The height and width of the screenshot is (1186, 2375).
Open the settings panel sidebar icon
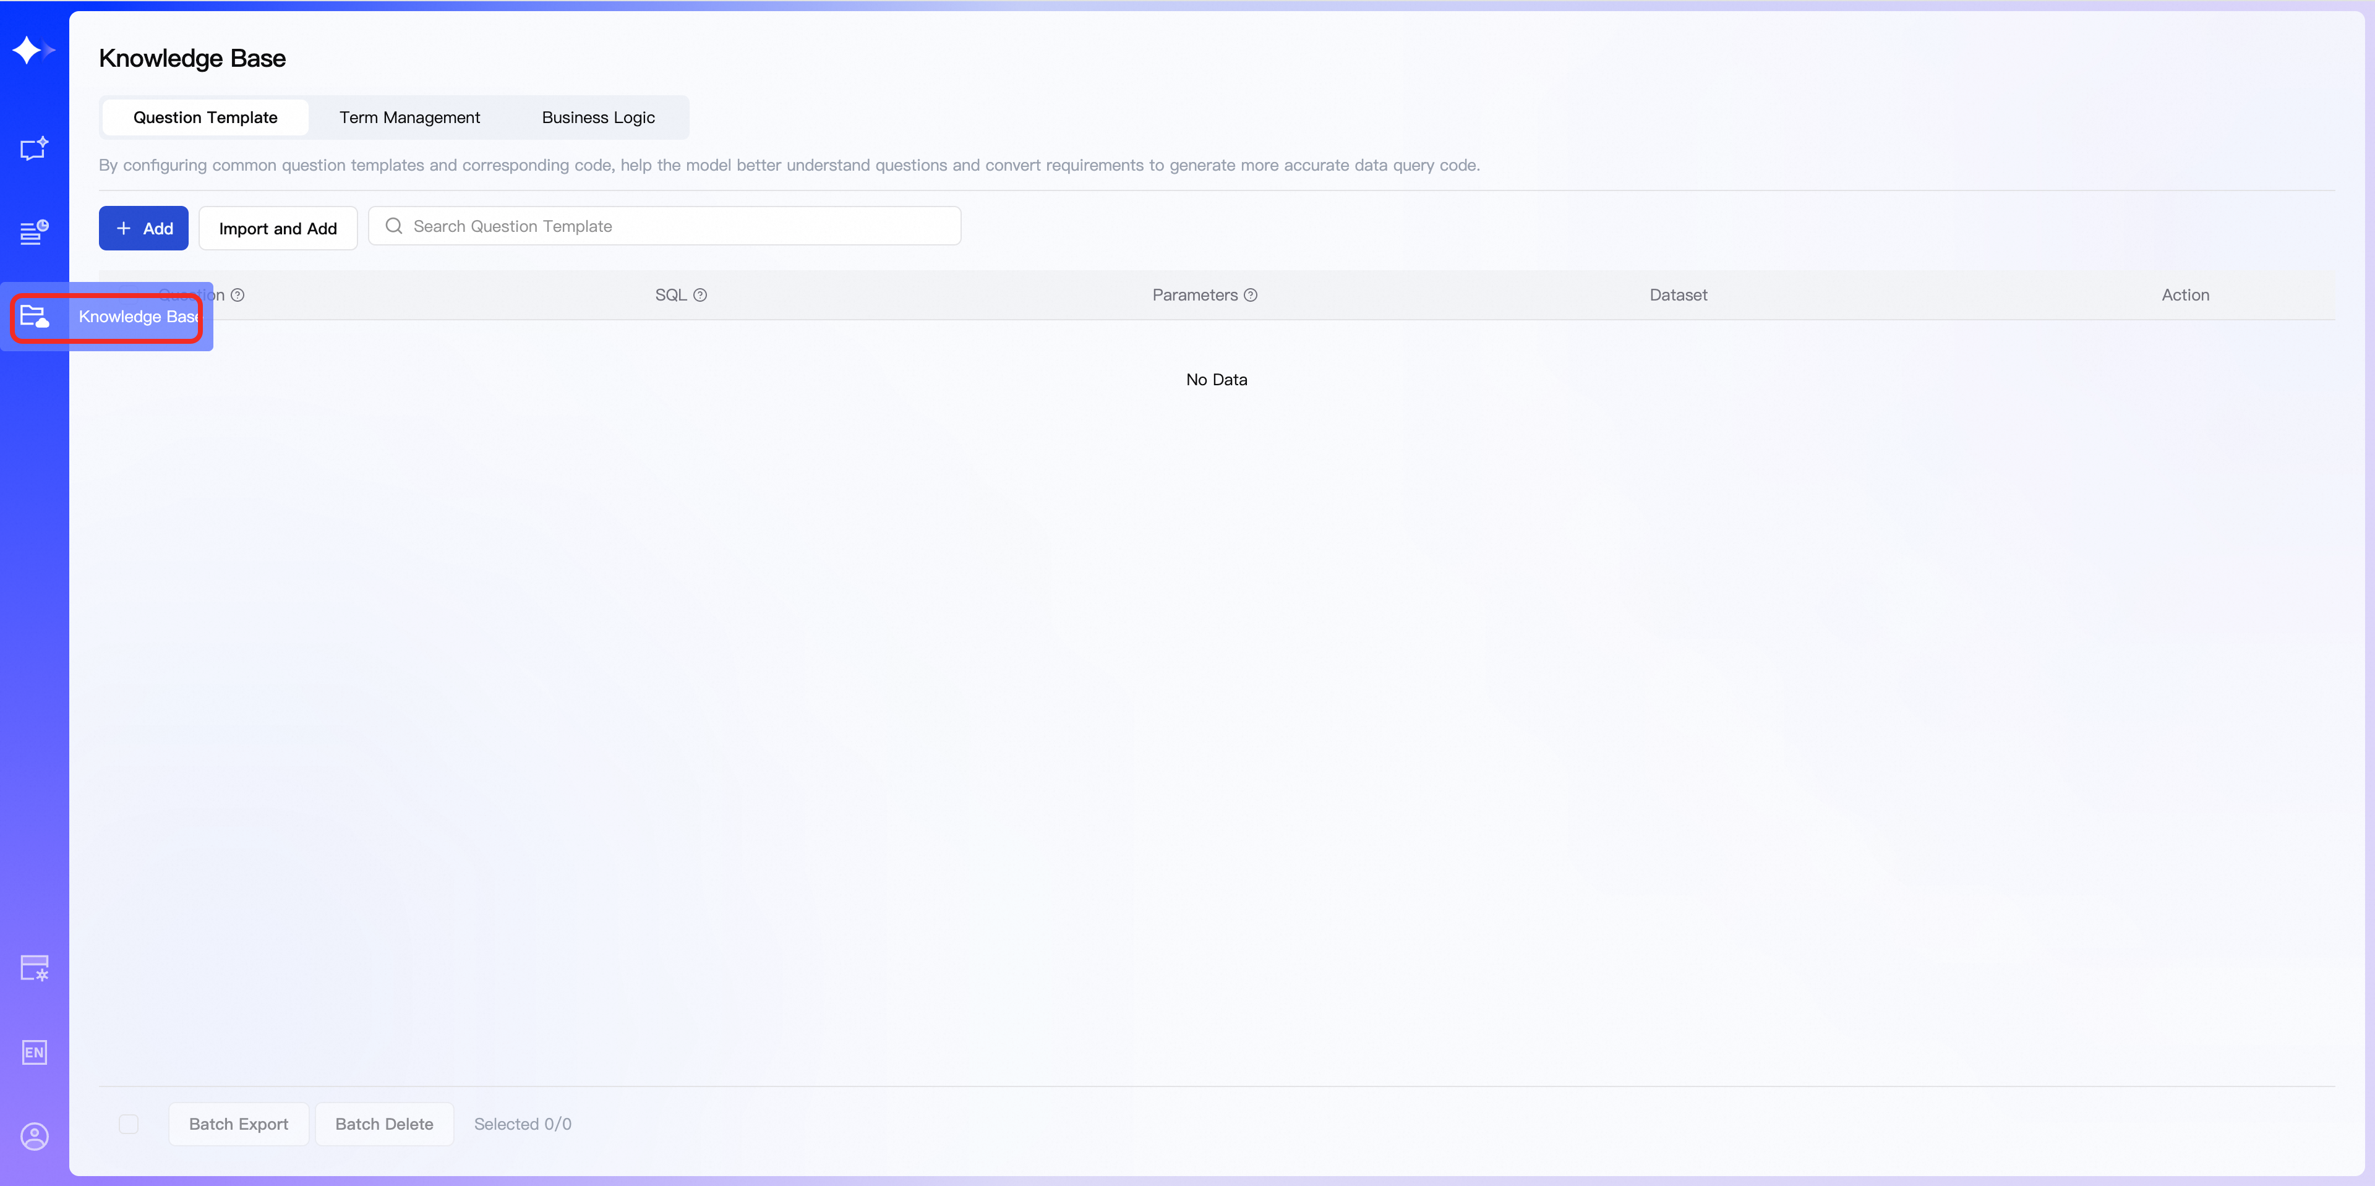34,968
